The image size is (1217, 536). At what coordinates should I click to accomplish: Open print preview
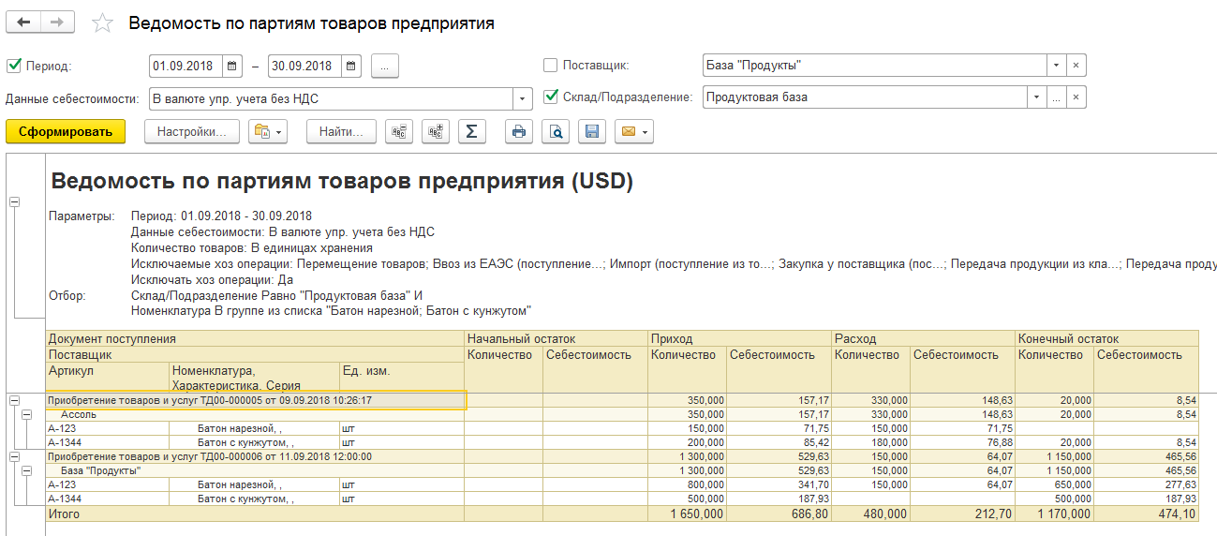pos(556,131)
